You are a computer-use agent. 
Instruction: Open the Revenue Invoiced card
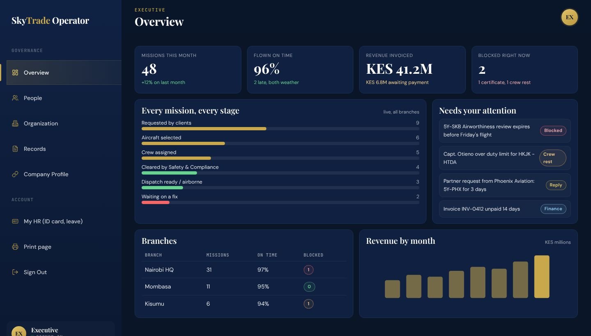click(x=412, y=70)
